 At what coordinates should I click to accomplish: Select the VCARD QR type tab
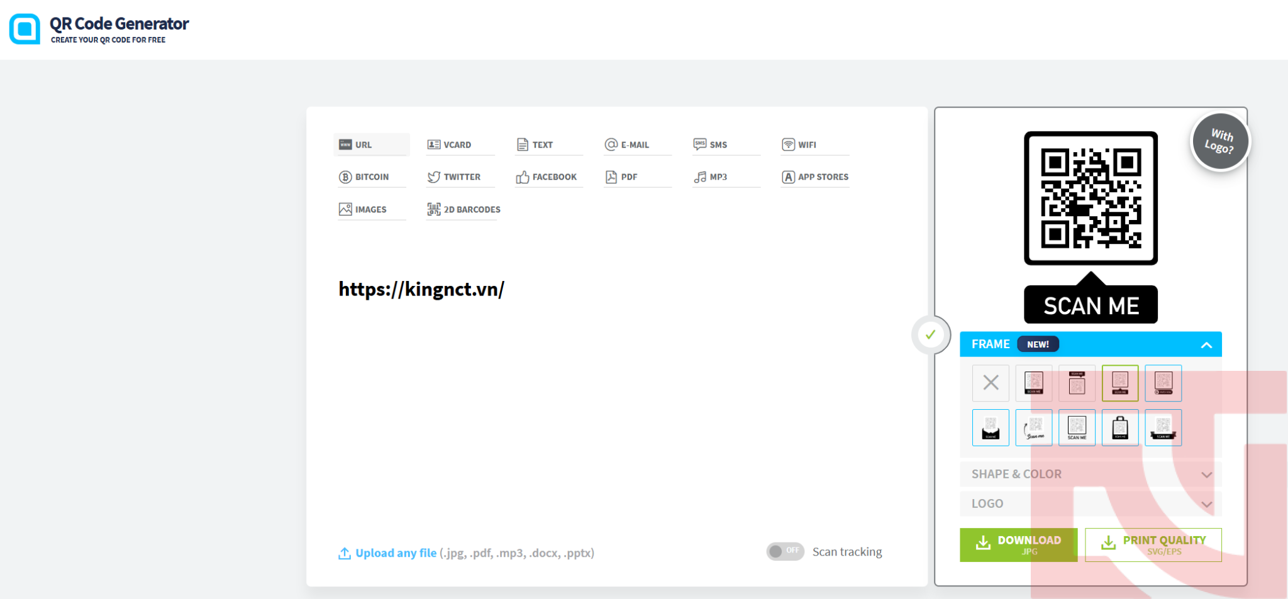pyautogui.click(x=460, y=145)
